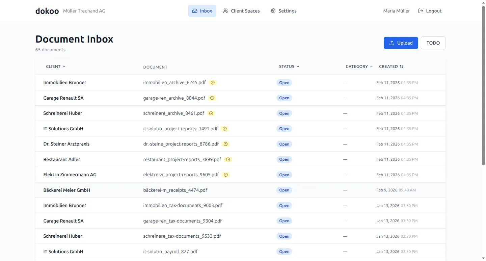Go to the Inbox tab
Image resolution: width=486 pixels, height=261 pixels.
[202, 11]
